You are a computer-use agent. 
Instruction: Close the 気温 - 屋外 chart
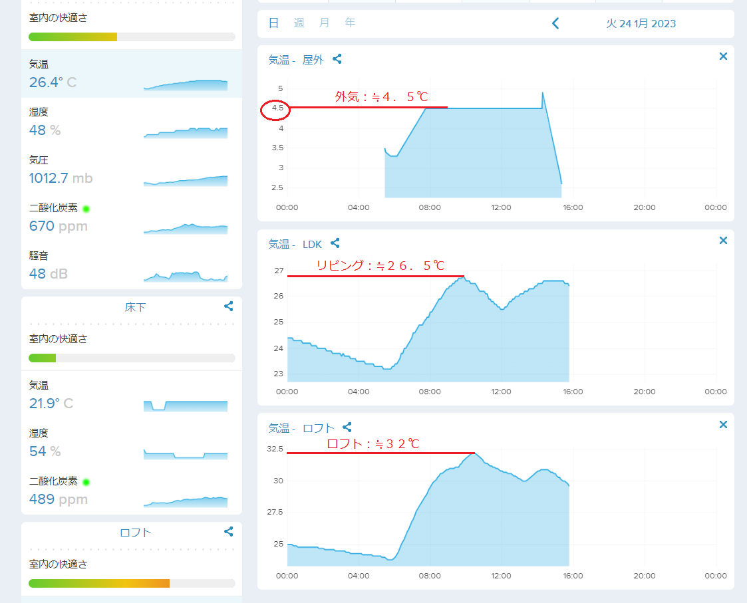[x=724, y=57]
